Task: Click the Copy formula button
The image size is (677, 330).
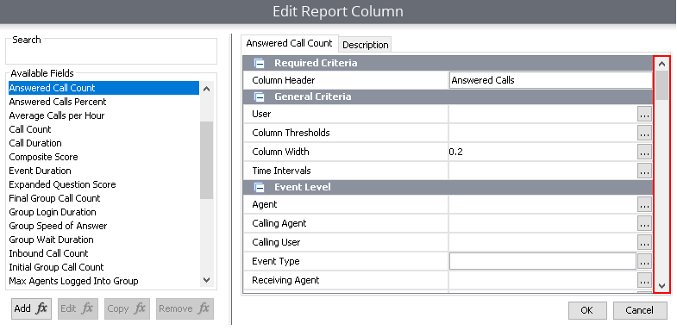Action: (x=127, y=308)
